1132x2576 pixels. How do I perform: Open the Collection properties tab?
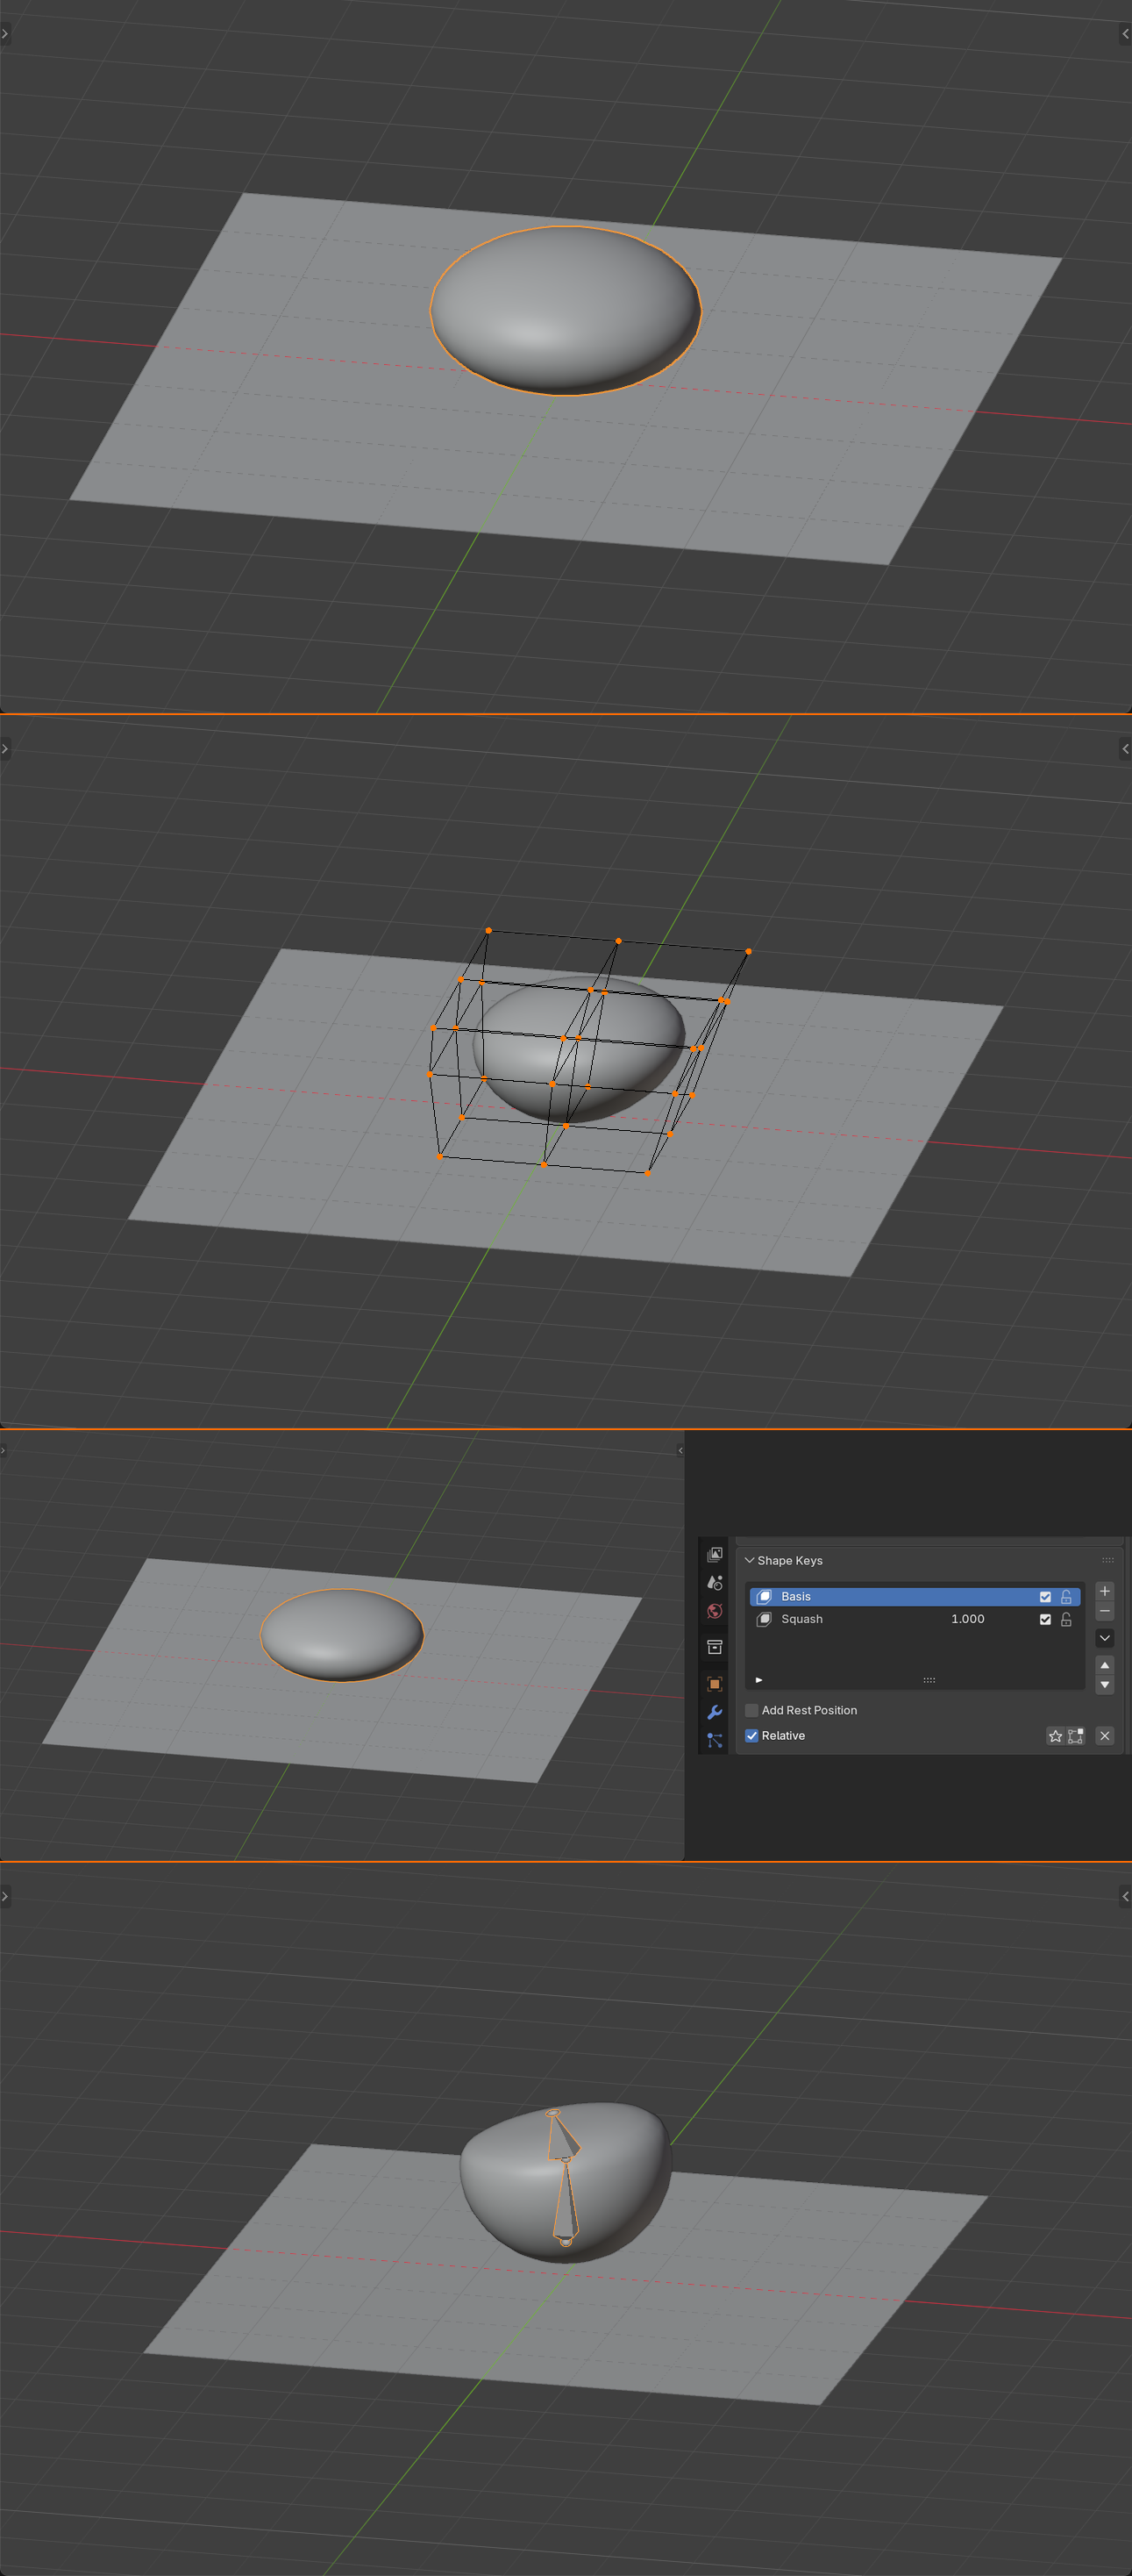pos(715,1647)
